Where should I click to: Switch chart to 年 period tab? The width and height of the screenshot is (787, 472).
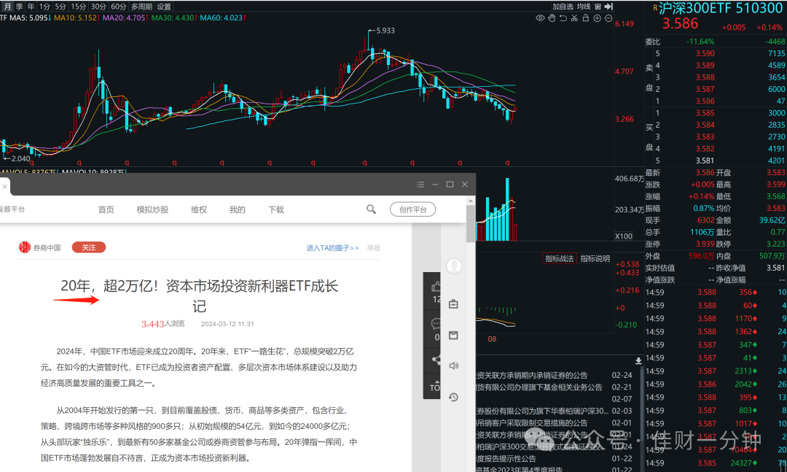click(31, 7)
